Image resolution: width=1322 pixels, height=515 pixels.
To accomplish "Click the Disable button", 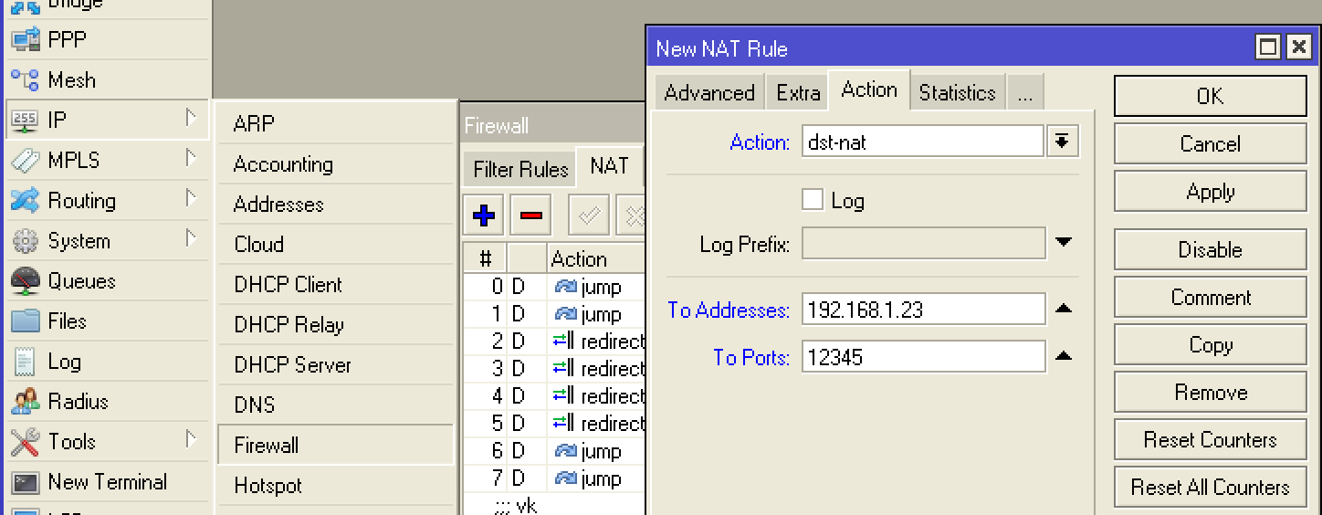I will pos(1211,249).
